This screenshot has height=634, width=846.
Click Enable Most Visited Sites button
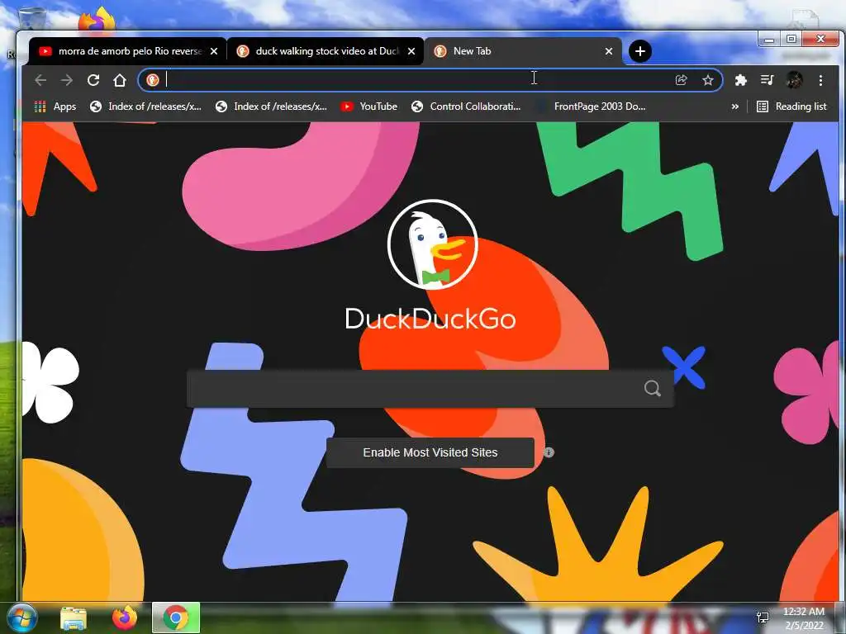pyautogui.click(x=430, y=453)
